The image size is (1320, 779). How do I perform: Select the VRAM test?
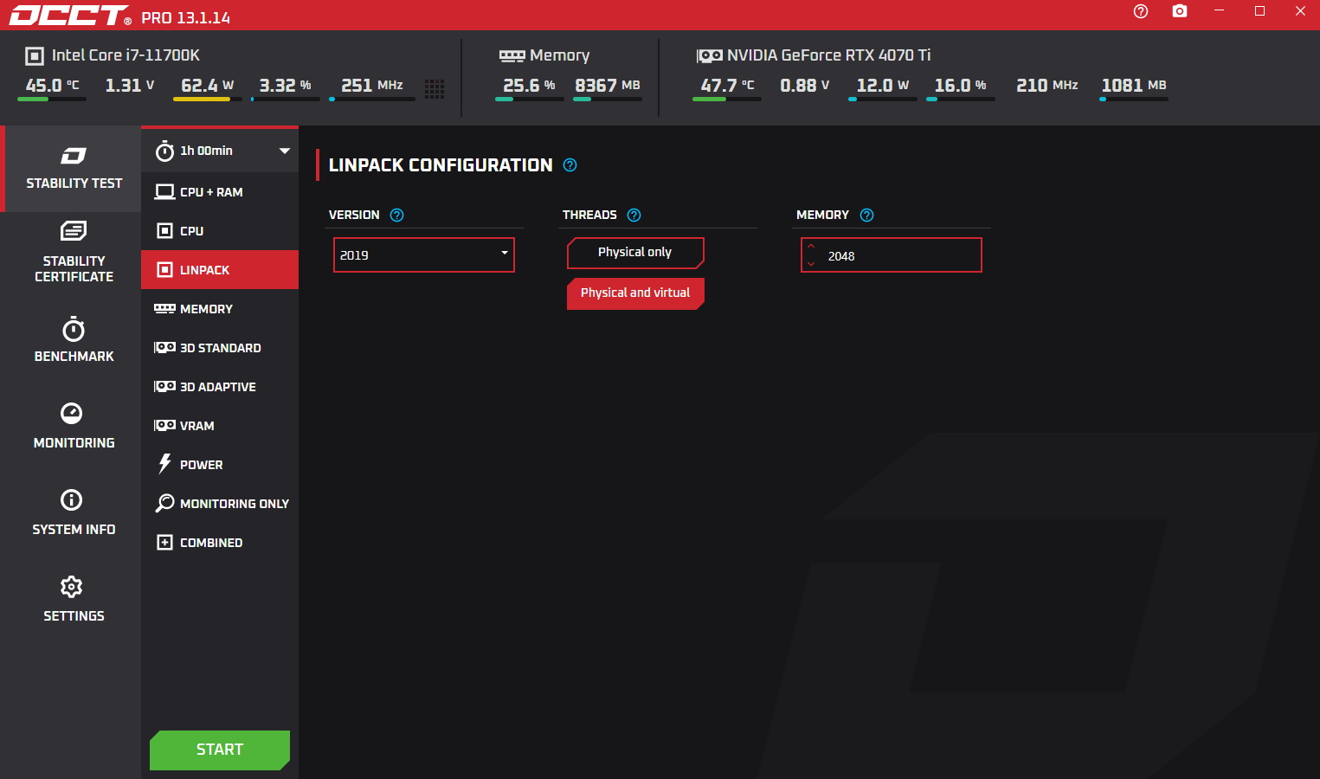click(x=220, y=426)
